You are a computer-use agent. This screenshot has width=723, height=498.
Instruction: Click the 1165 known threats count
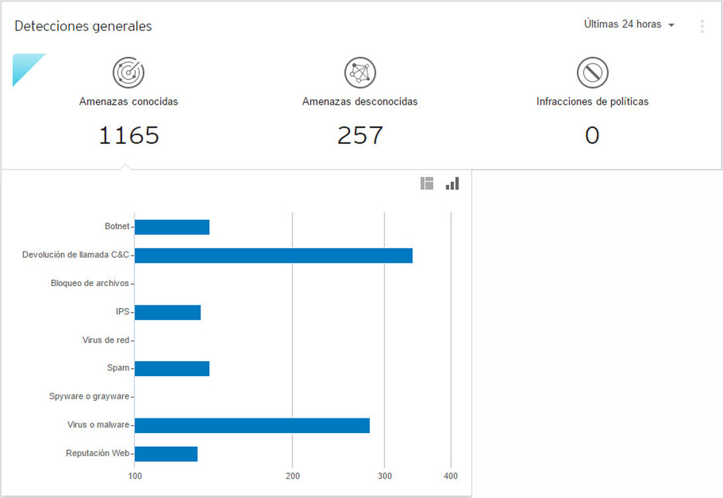[128, 135]
